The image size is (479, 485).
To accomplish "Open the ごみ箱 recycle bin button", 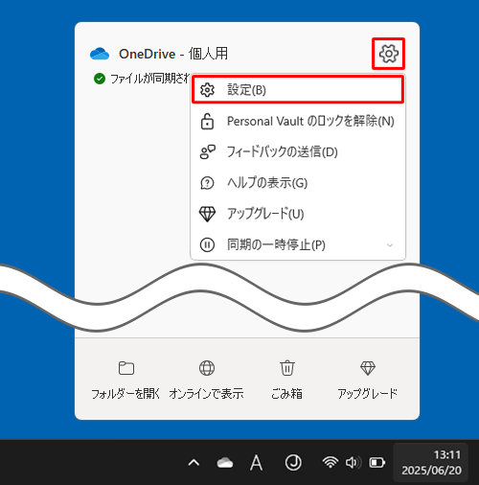I will pyautogui.click(x=286, y=380).
